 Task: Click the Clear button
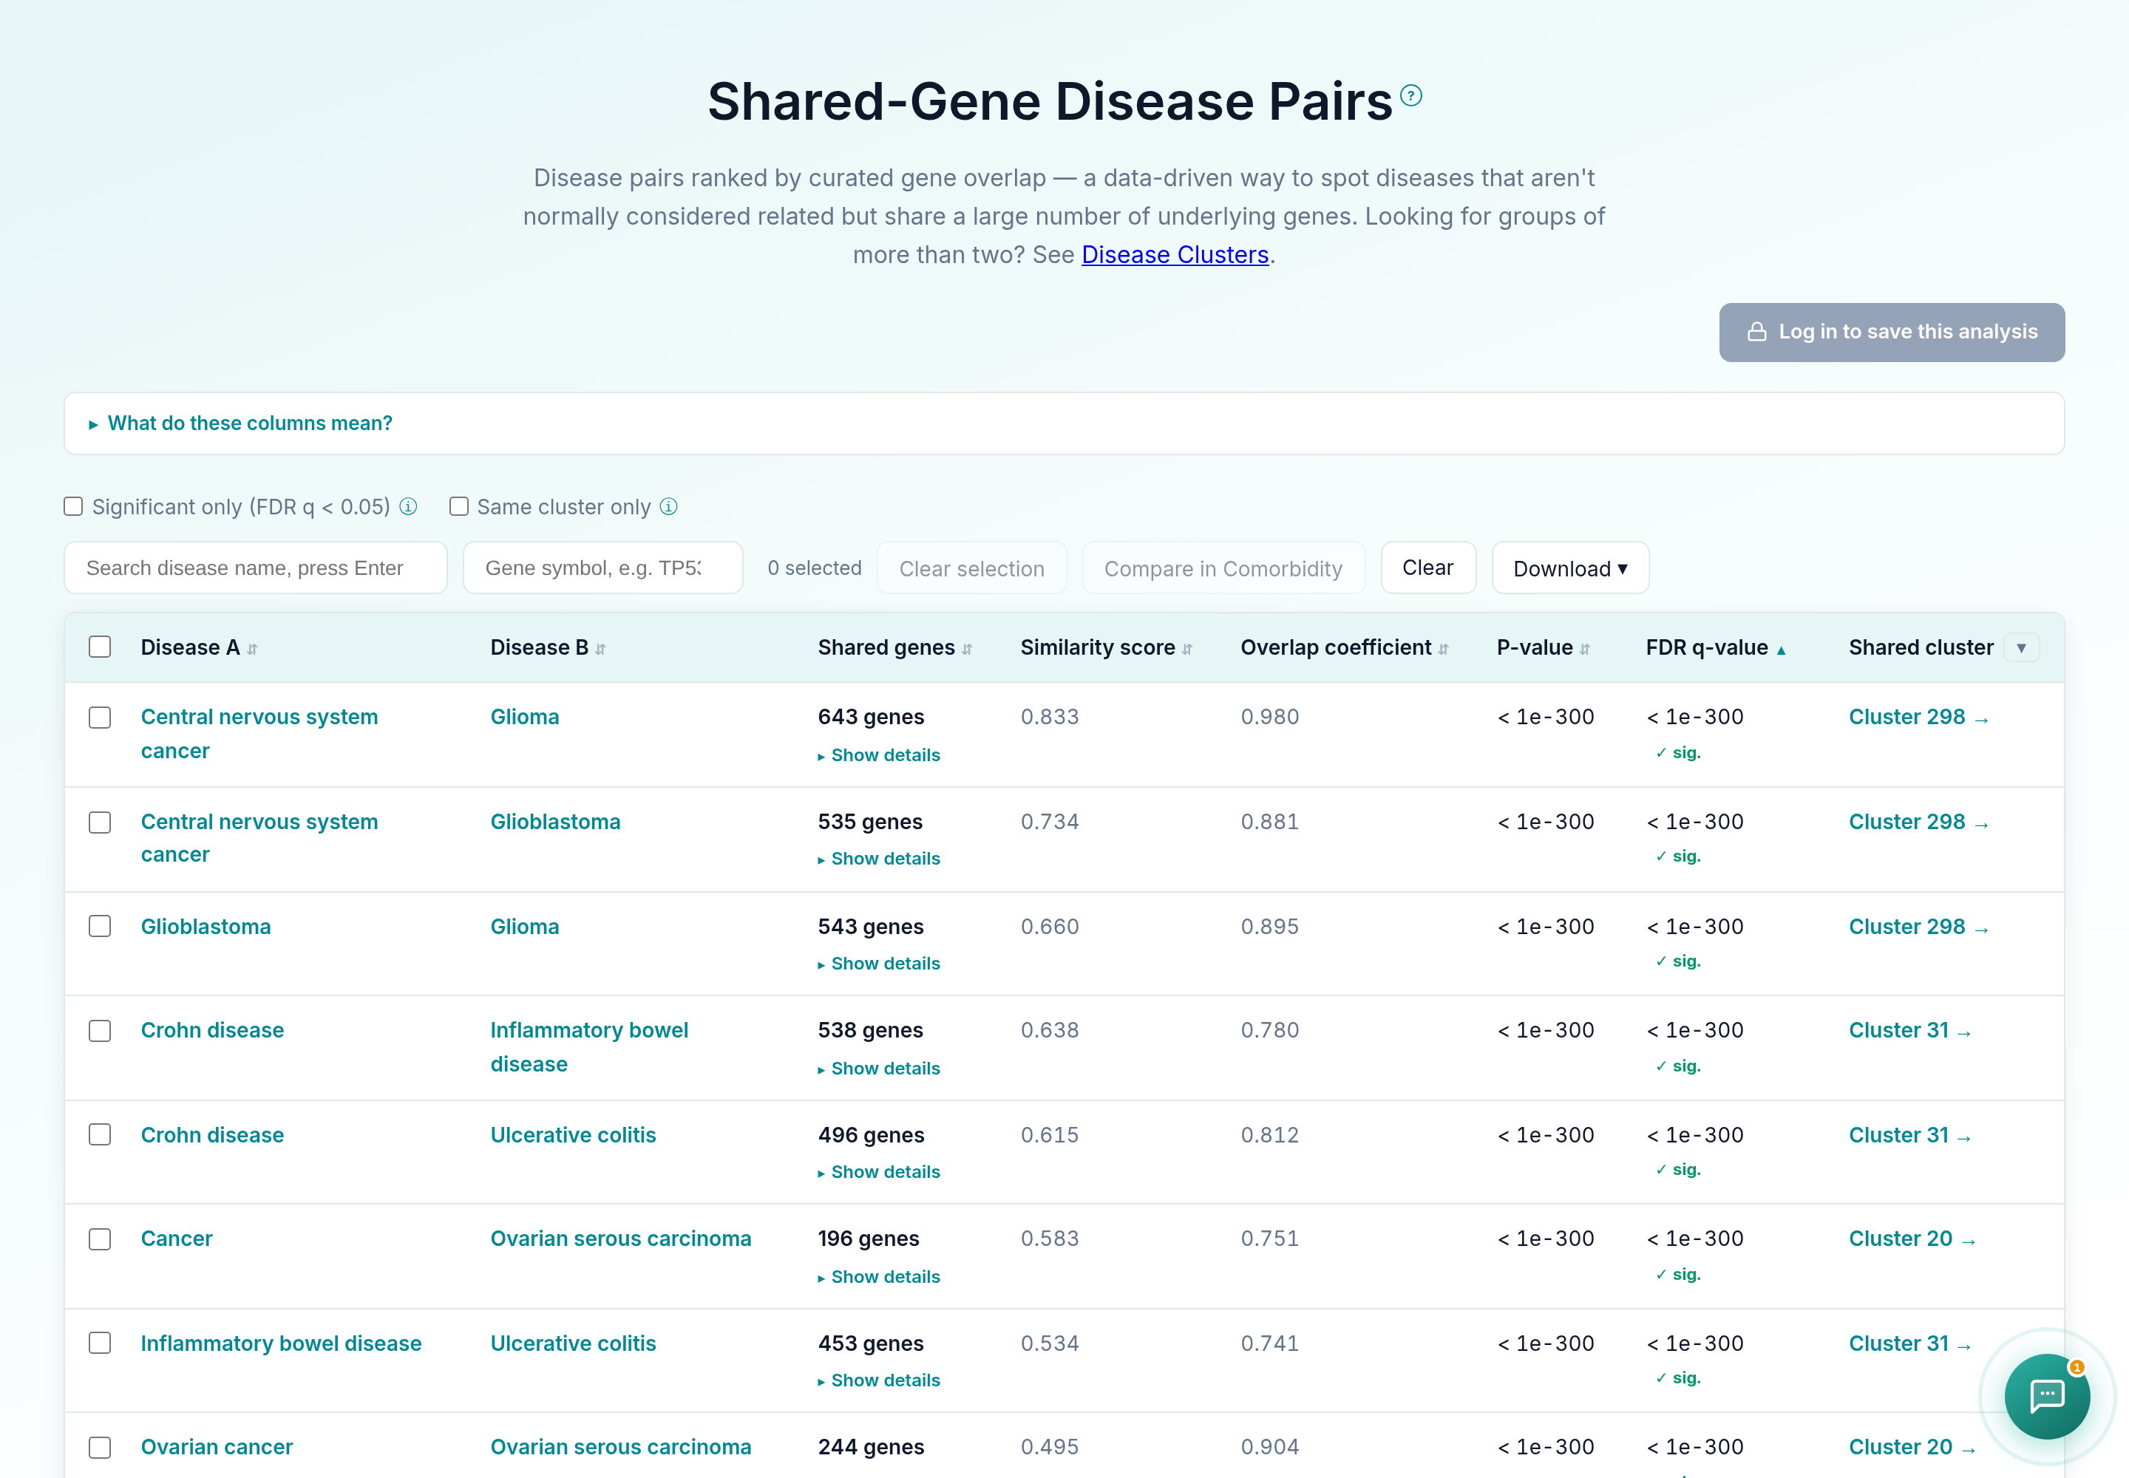coord(1427,568)
